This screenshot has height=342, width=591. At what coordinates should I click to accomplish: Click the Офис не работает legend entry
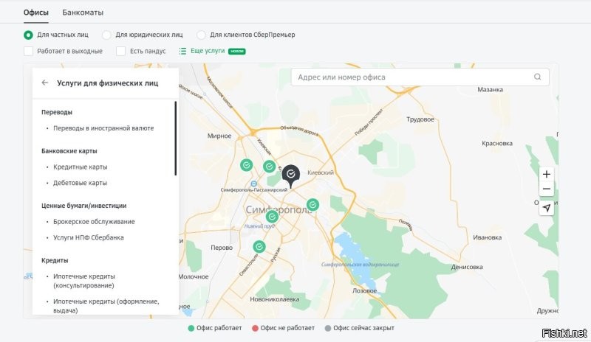point(283,328)
